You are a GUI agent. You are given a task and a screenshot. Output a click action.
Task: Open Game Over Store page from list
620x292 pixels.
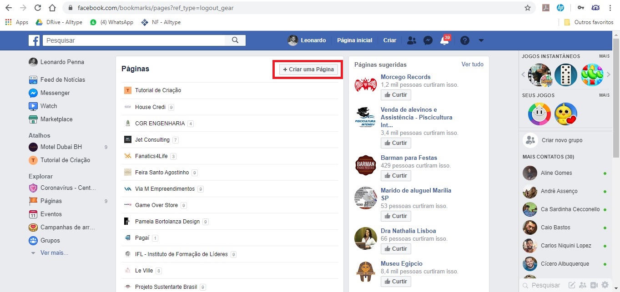(156, 205)
